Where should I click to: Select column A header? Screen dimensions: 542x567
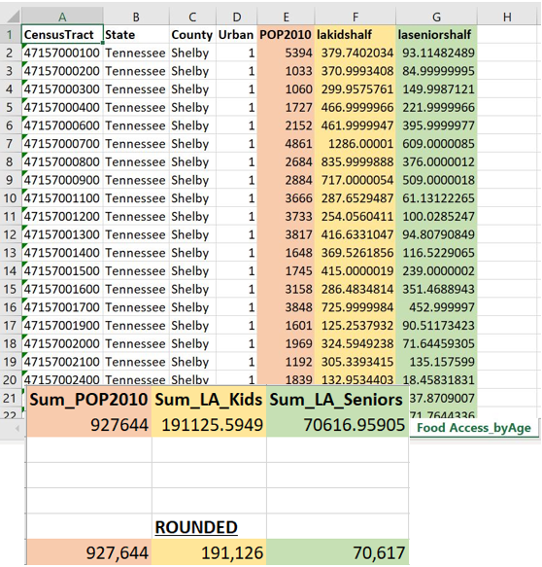pos(62,17)
